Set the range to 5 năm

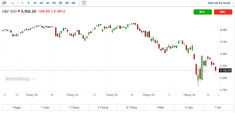pos(189,108)
